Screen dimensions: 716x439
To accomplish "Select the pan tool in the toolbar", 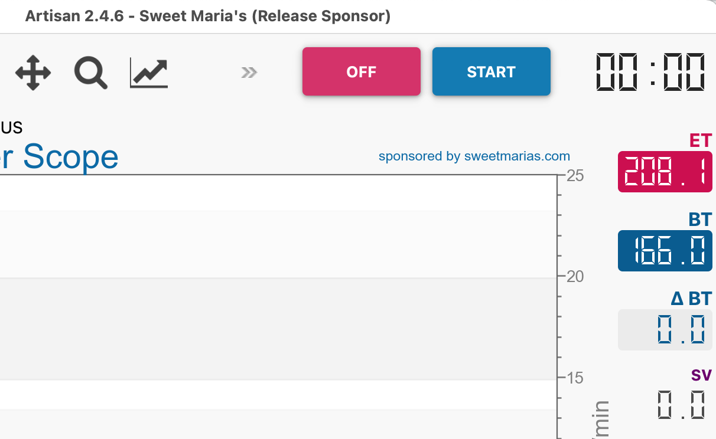I will (x=32, y=72).
